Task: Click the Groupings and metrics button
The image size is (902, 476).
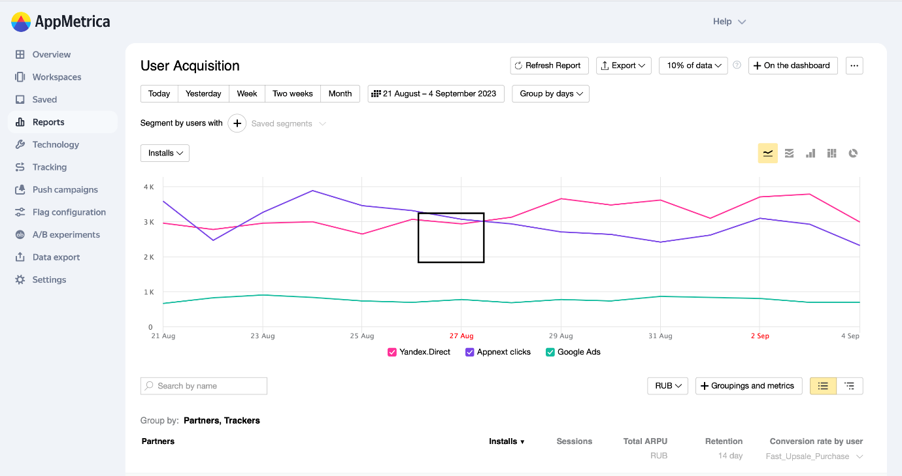Action: (748, 386)
